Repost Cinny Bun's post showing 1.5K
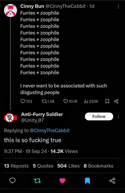Screen dimensions: 125x193 (x=48, y=101)
